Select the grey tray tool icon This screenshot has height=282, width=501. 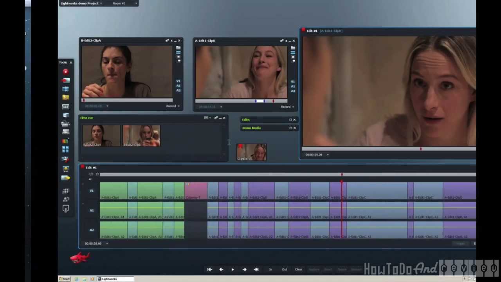(x=65, y=132)
